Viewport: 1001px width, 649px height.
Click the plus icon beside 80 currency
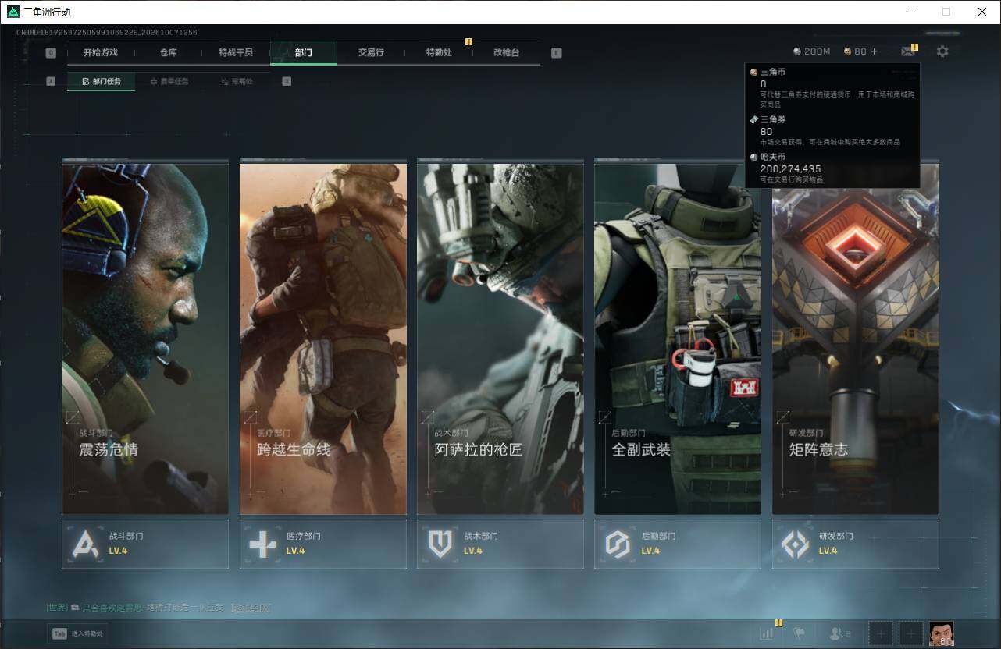[874, 51]
